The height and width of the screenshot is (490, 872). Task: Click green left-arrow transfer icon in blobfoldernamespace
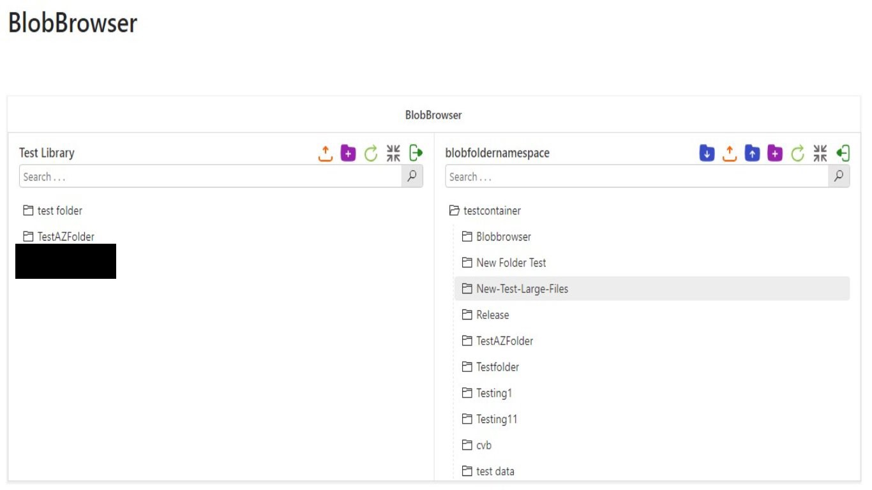tap(843, 153)
